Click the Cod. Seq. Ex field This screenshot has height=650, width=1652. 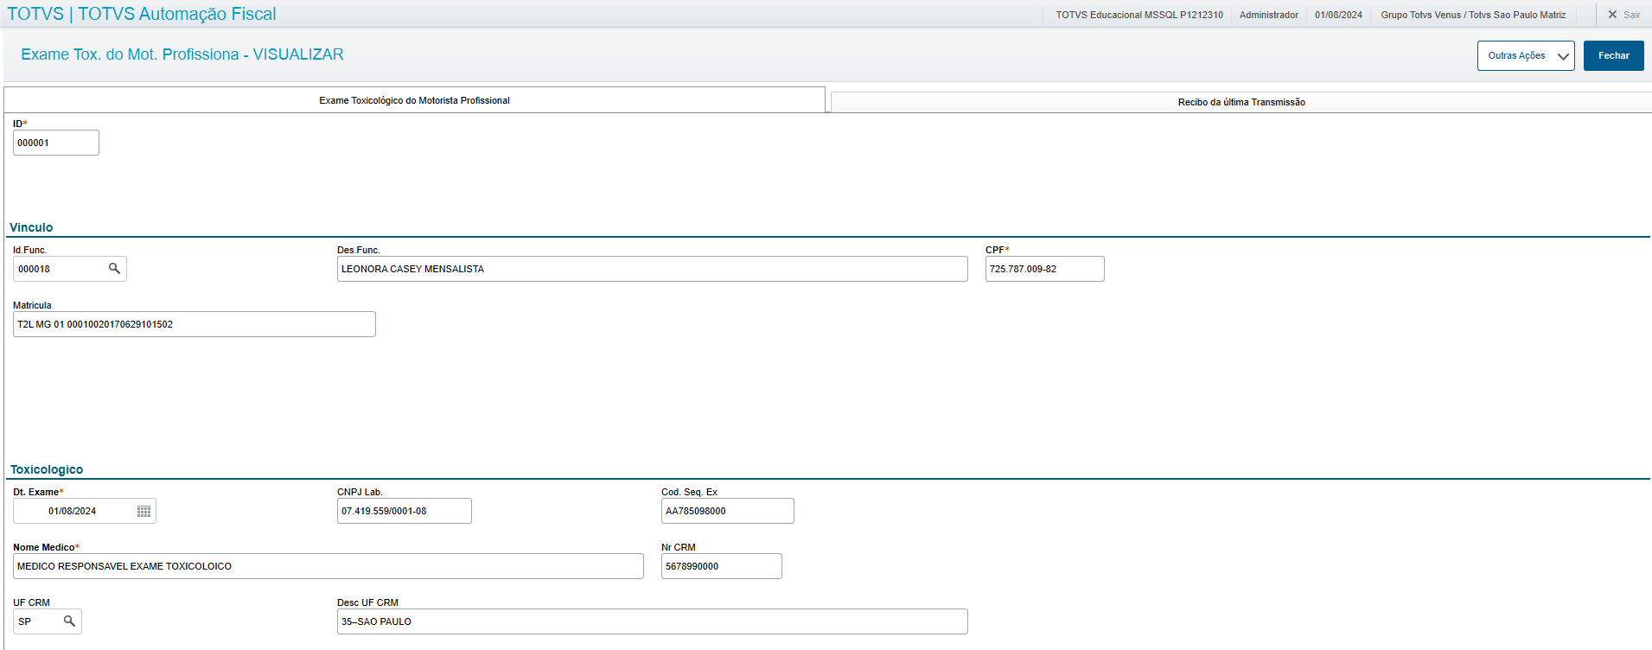point(726,511)
